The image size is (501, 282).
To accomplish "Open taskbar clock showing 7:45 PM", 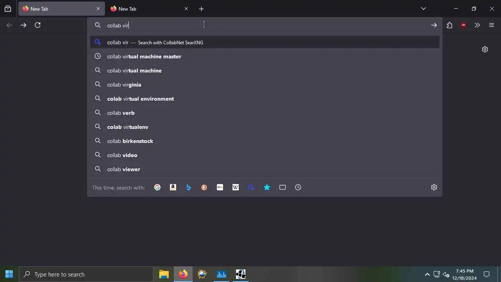I will coord(465,274).
